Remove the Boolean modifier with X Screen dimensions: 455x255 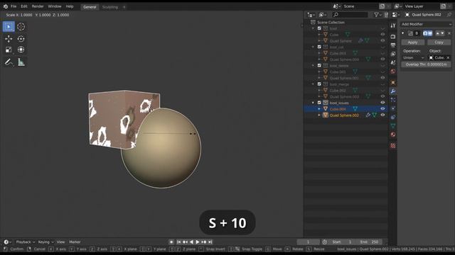click(x=449, y=33)
